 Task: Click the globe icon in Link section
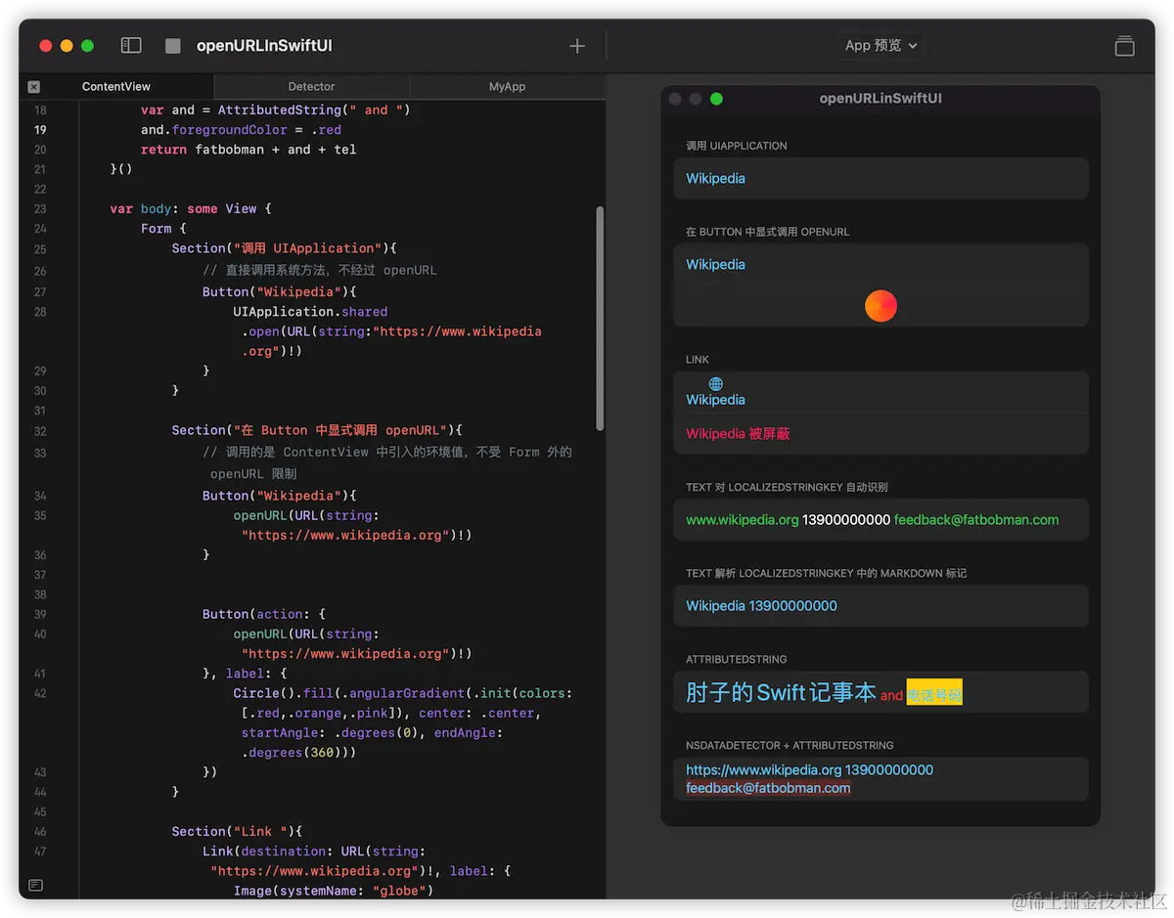[x=716, y=383]
